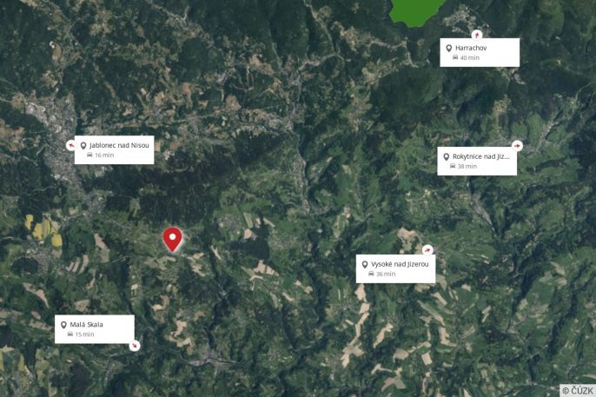Click the pin icon in Malá Skala card
Image resolution: width=596 pixels, height=397 pixels.
tap(63, 325)
